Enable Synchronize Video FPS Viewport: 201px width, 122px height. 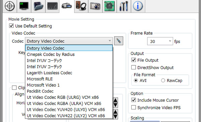[134, 107]
